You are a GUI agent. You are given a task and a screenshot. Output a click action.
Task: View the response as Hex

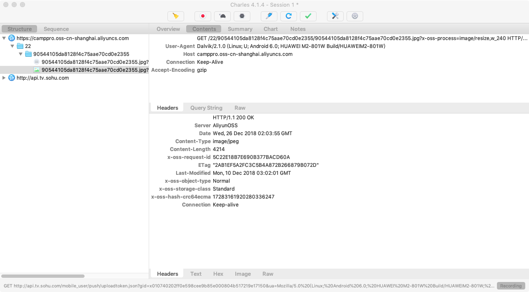coord(218,274)
